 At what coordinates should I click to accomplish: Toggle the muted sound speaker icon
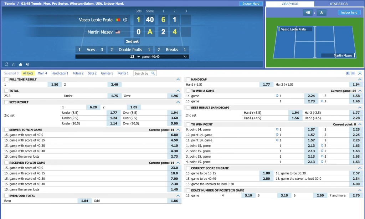(x=27, y=64)
